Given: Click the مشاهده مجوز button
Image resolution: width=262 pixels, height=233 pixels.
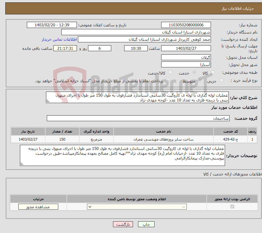Looking at the screenshot, I should click(38, 207).
